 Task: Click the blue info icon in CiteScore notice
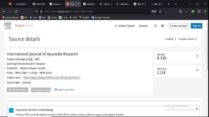point(11,110)
